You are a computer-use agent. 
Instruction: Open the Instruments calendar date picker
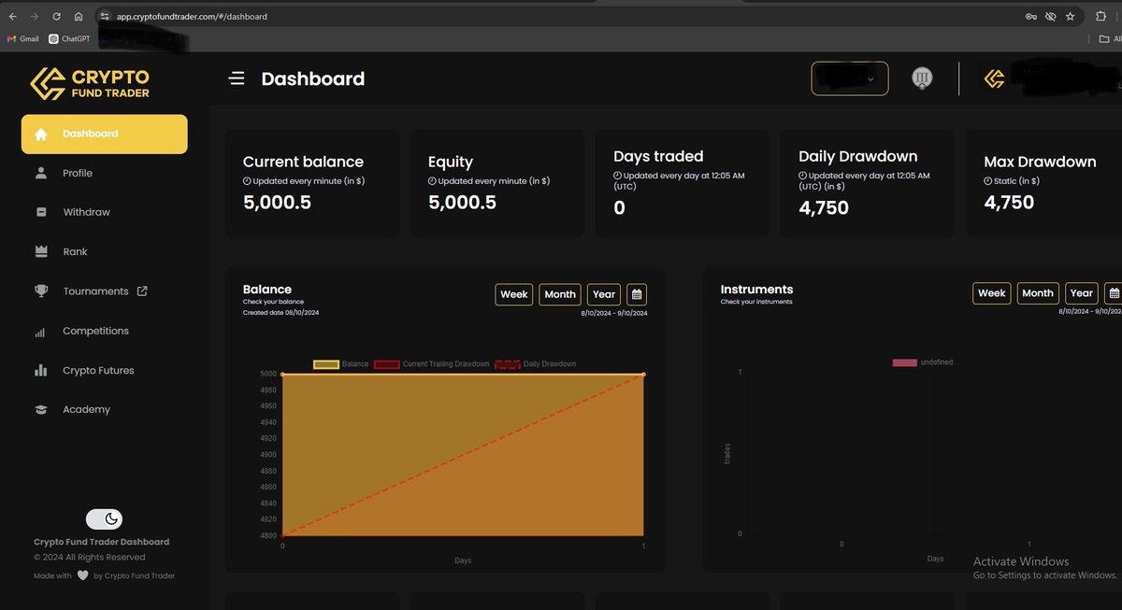(x=1114, y=292)
